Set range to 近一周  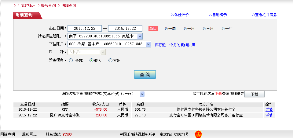coord(170,29)
